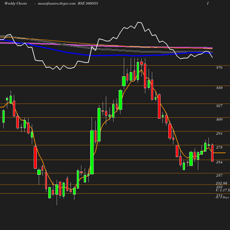Image resolution: width=230 pixels, height=230 pixels.
Task: Click the 211 price level label
Action: (219, 195)
